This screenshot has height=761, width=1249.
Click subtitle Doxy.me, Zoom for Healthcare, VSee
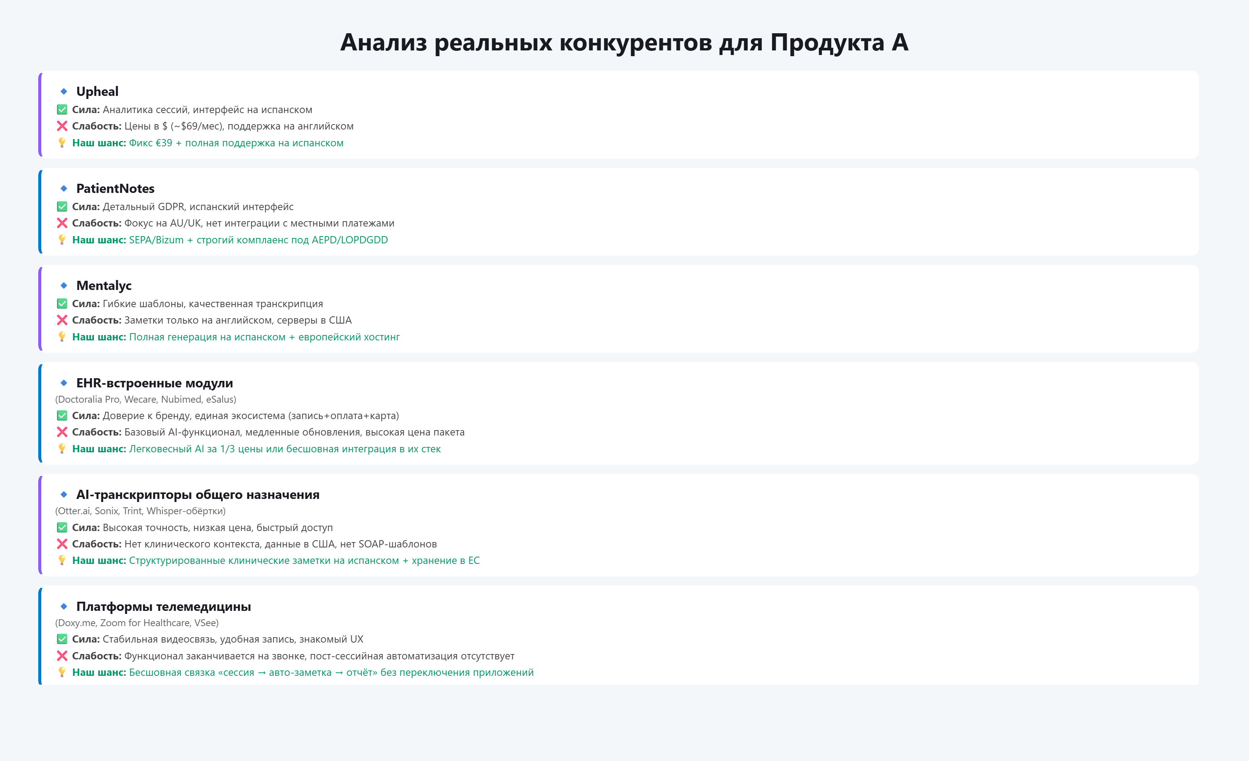[x=137, y=623]
